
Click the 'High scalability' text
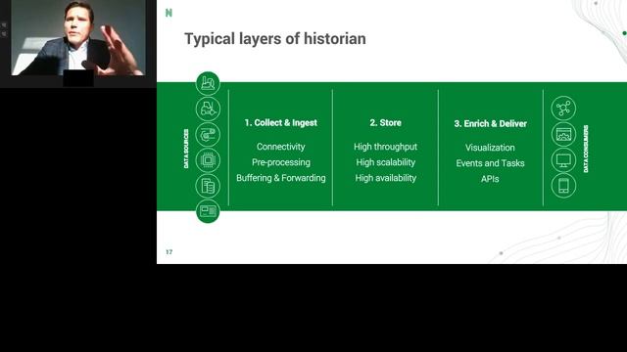pos(385,162)
